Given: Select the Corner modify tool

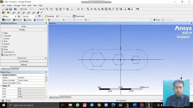Looking at the screenshot, I should pos(5,39).
